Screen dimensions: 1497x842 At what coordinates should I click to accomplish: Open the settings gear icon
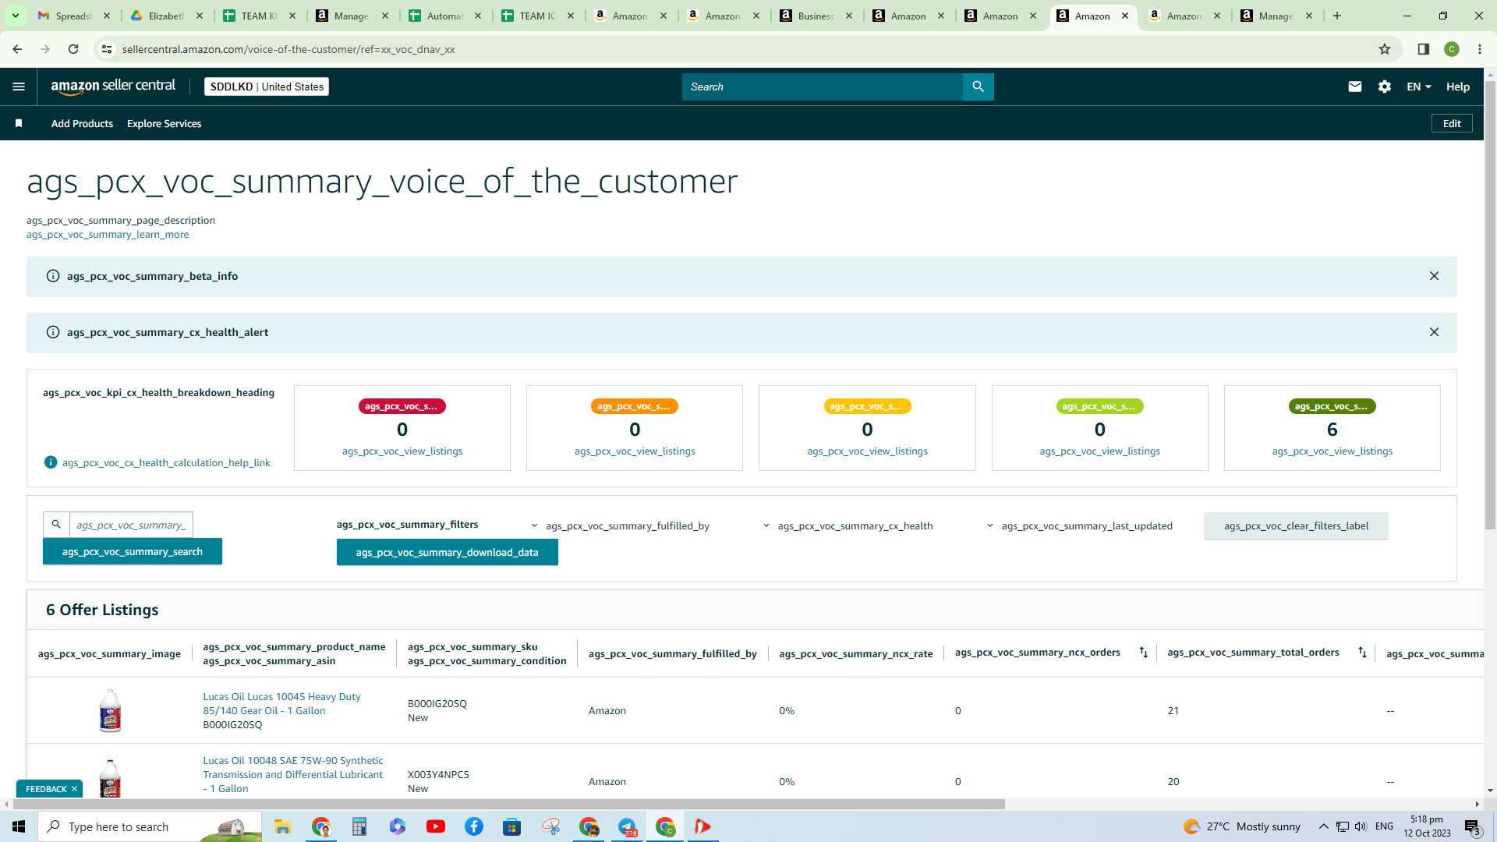[x=1385, y=87]
